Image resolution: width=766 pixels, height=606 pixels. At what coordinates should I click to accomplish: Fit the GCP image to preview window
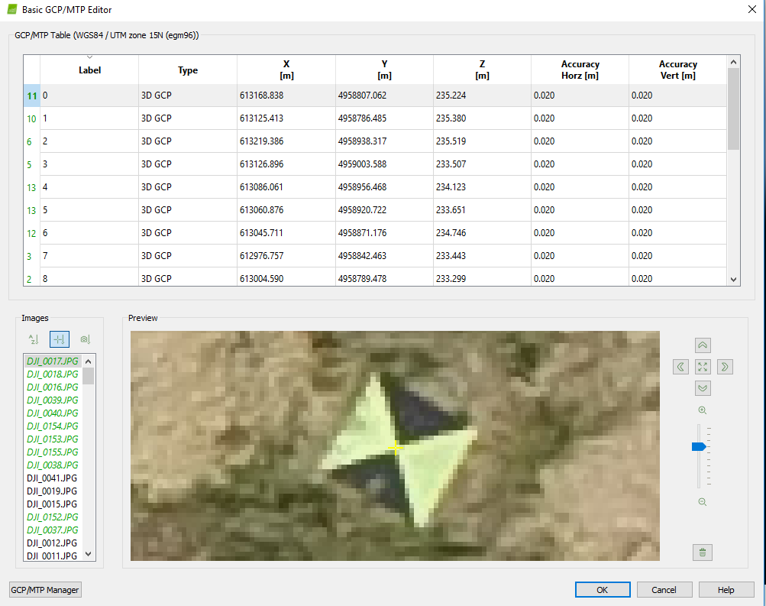[702, 367]
